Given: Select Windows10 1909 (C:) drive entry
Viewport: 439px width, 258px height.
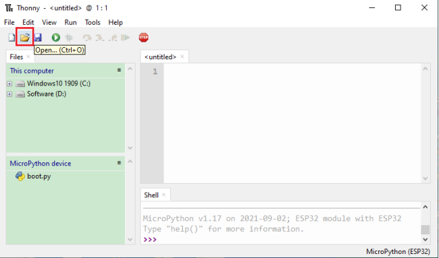Looking at the screenshot, I should [59, 84].
